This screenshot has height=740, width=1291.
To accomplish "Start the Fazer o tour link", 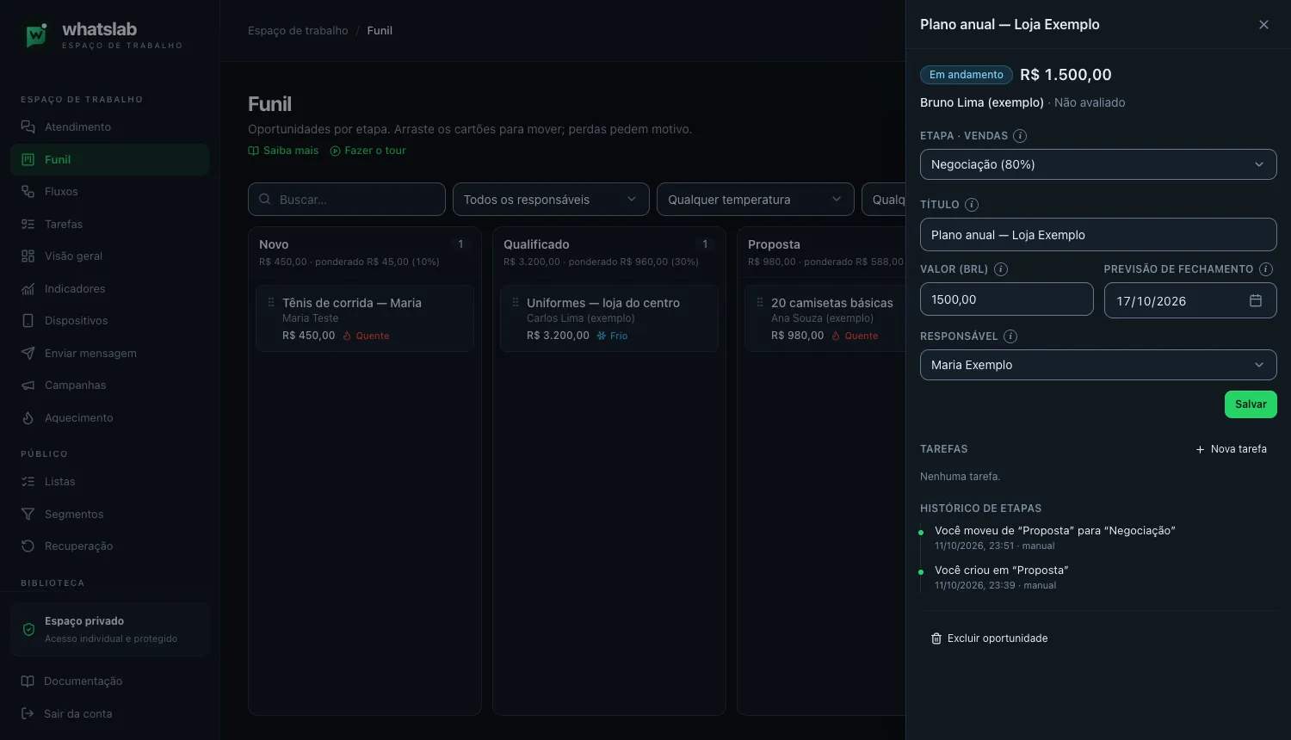I will click(368, 151).
